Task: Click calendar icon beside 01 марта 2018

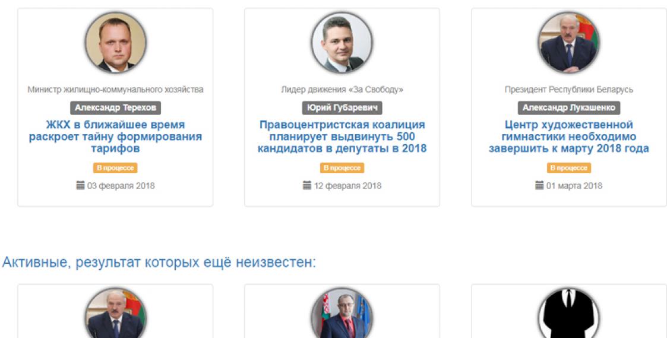Action: click(x=539, y=186)
